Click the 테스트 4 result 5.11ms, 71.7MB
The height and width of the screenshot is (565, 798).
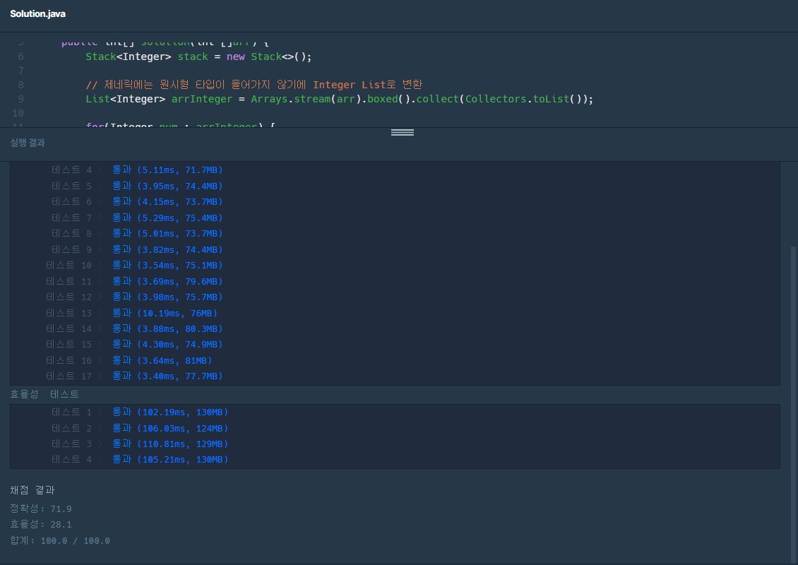pyautogui.click(x=167, y=169)
